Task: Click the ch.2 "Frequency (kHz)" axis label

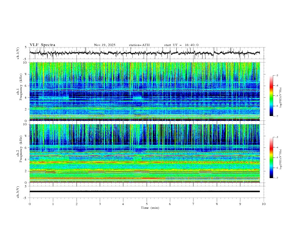Action: click(21, 149)
